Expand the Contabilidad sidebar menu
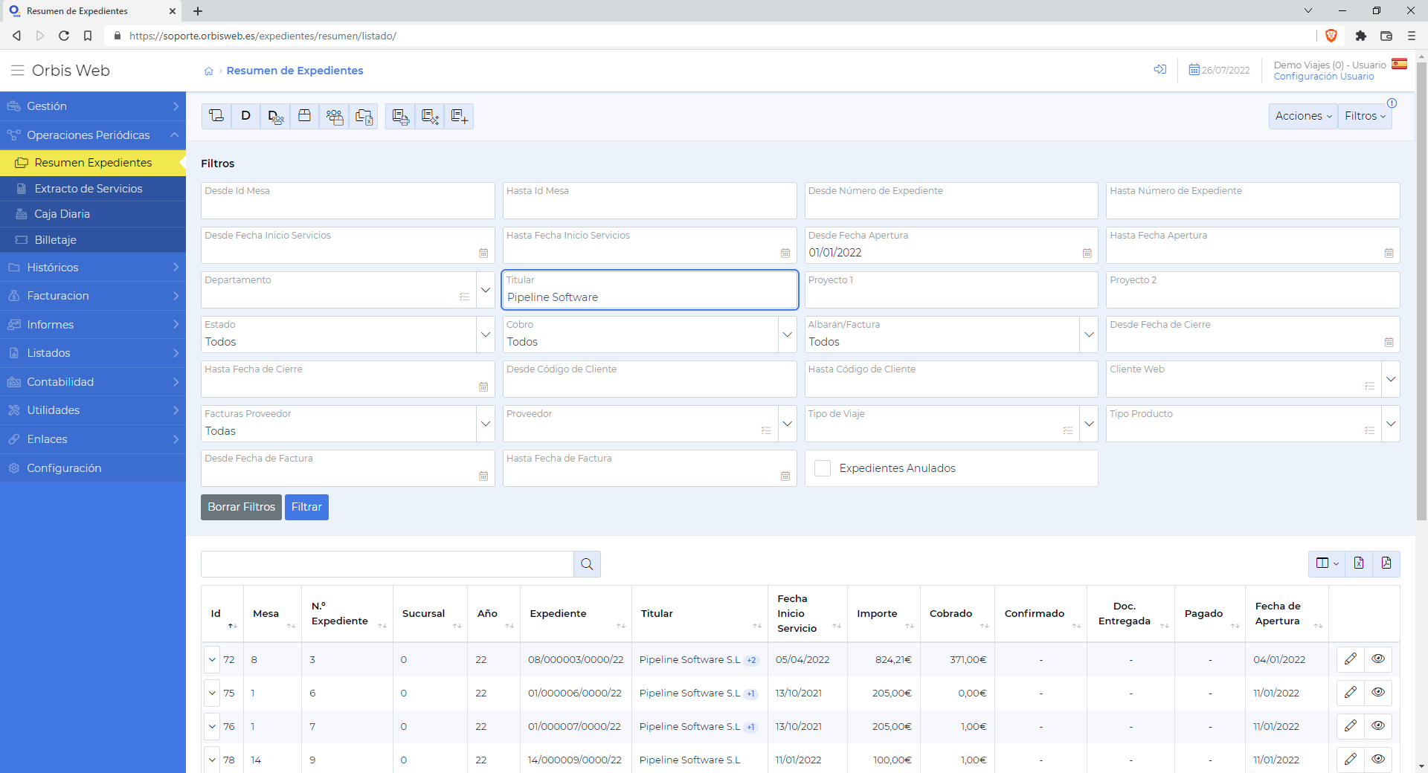The height and width of the screenshot is (773, 1428). tap(93, 382)
